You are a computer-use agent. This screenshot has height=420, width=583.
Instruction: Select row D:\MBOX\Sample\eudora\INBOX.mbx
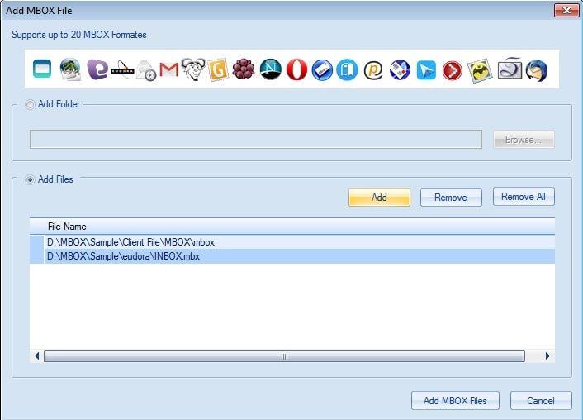pos(292,256)
